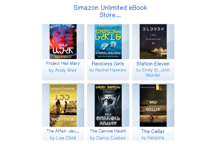Viewport: 216px width, 144px height.
Task: Click the Simazon Unlimited eBook Store heading
Action: 110,11
